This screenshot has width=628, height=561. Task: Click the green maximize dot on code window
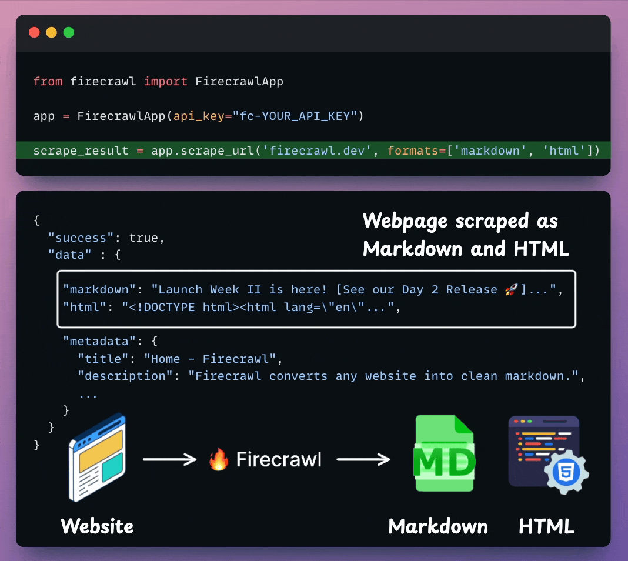[x=69, y=32]
